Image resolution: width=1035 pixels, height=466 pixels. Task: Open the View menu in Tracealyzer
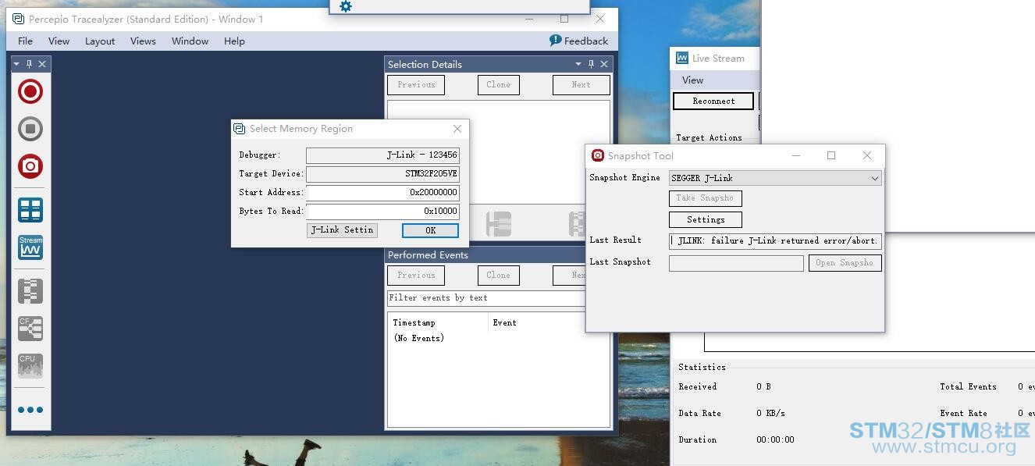pos(59,41)
